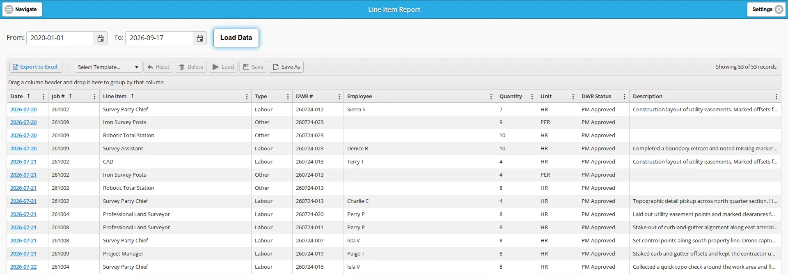The height and width of the screenshot is (274, 788).
Task: Click the Paige T employee cell
Action: point(419,254)
